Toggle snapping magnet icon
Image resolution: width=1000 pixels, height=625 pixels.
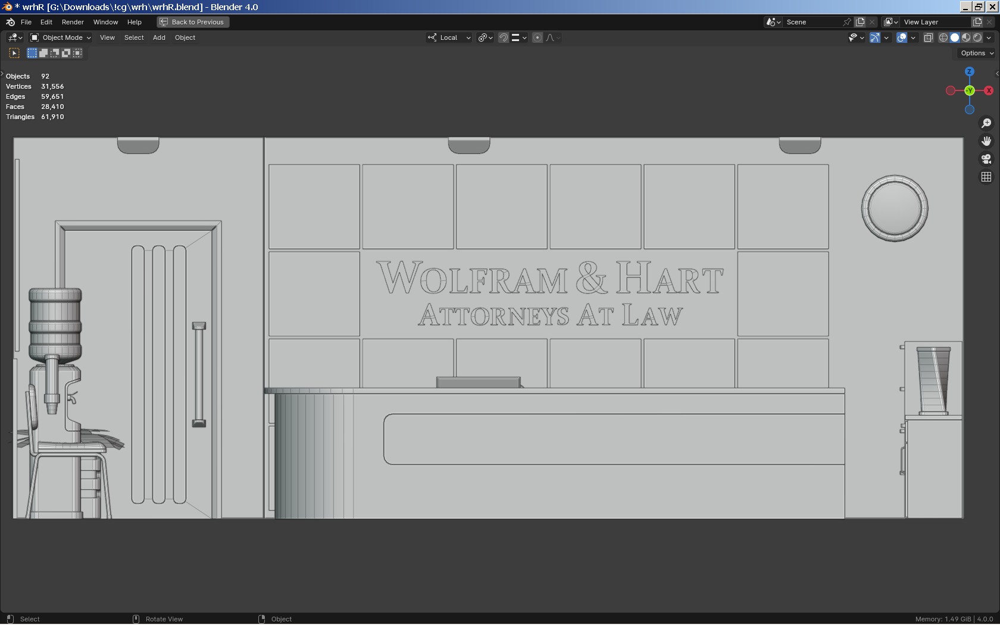click(x=503, y=37)
